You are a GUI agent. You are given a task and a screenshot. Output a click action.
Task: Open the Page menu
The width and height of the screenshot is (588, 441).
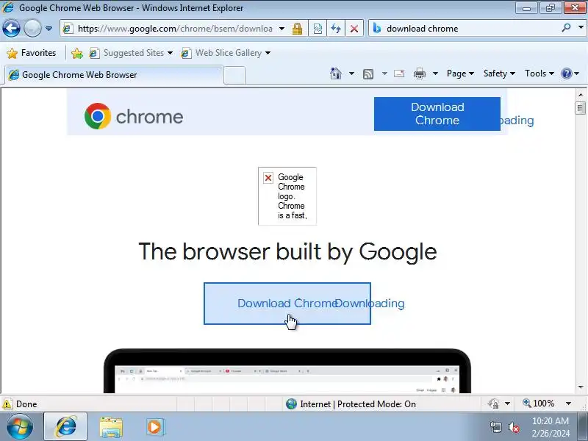[461, 73]
